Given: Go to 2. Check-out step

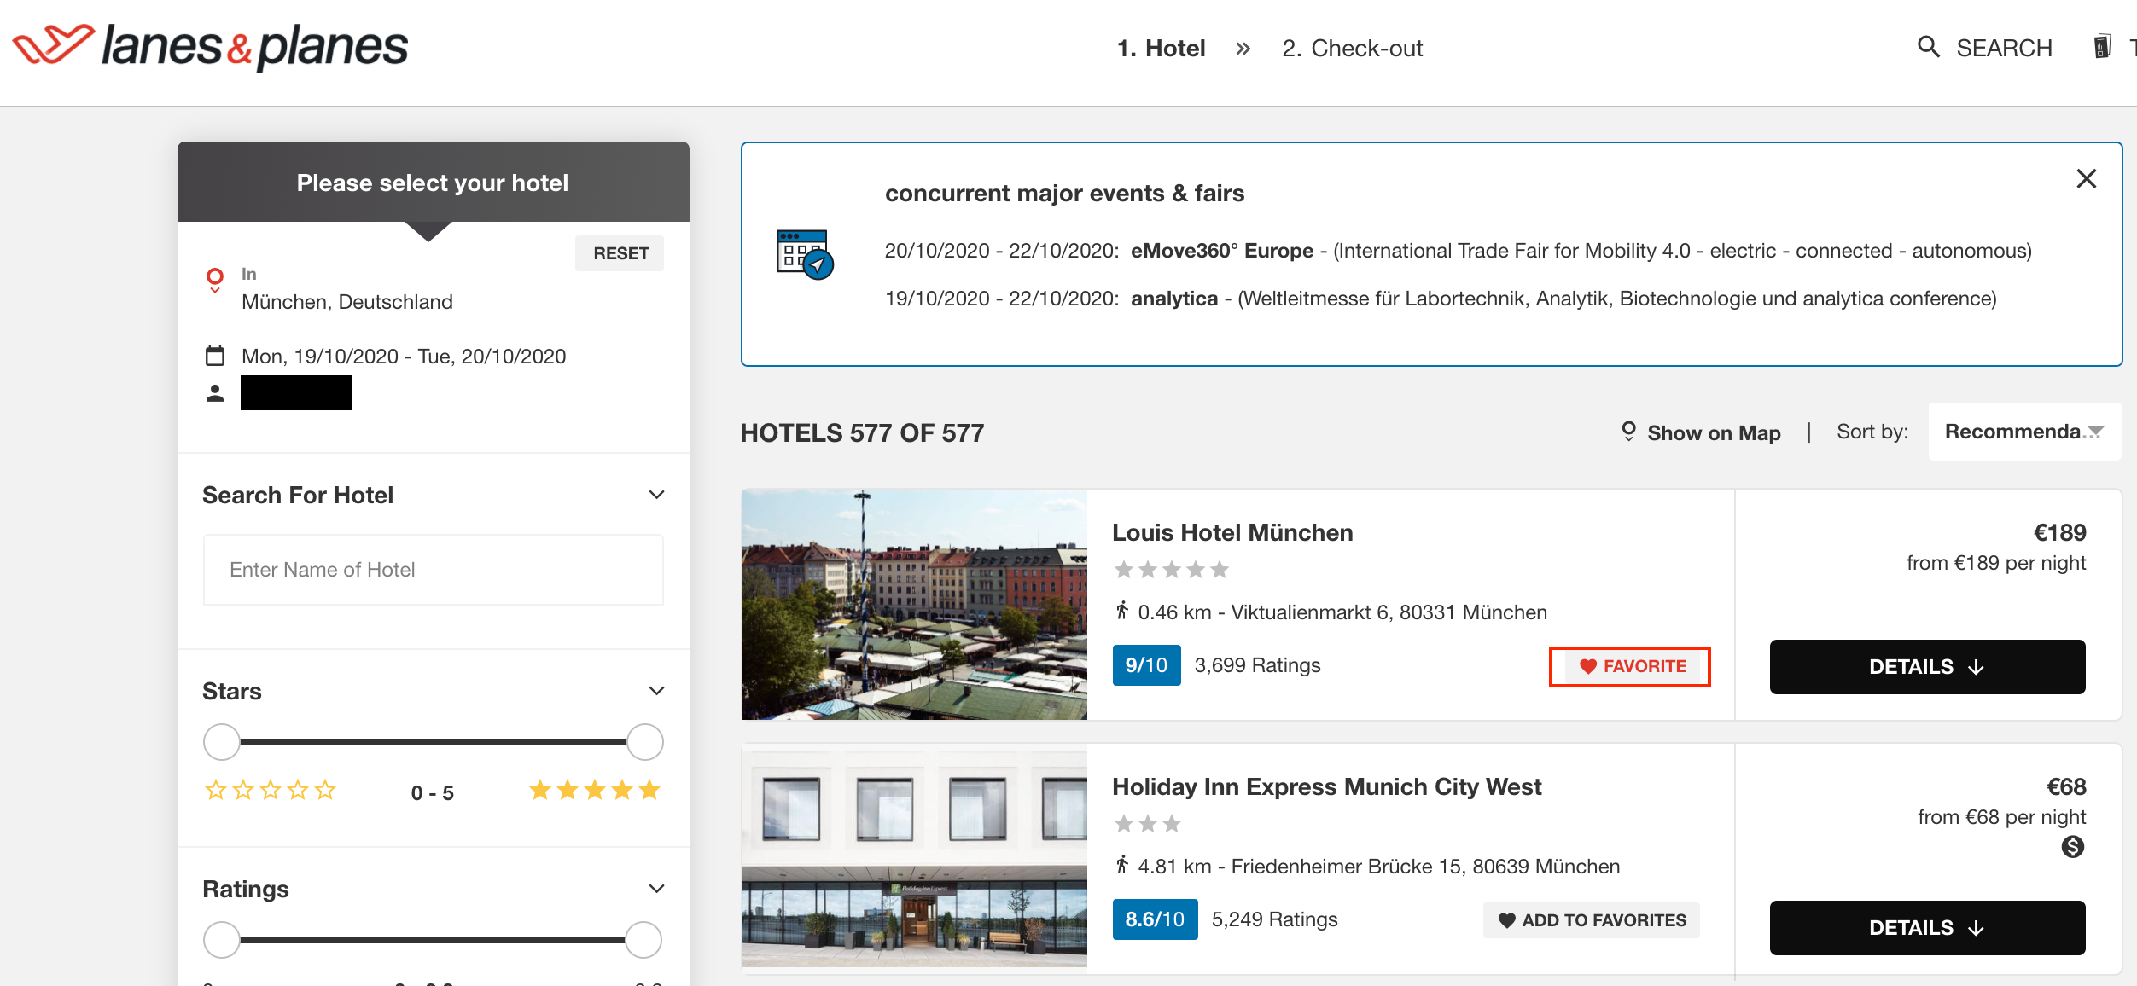Looking at the screenshot, I should 1353,49.
